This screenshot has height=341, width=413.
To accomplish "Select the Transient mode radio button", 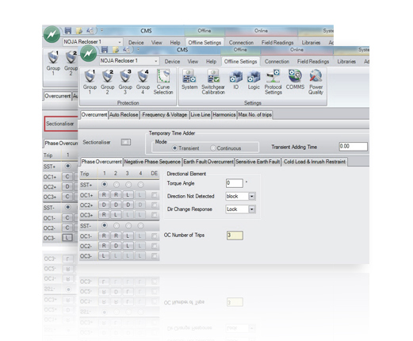I will click(174, 148).
